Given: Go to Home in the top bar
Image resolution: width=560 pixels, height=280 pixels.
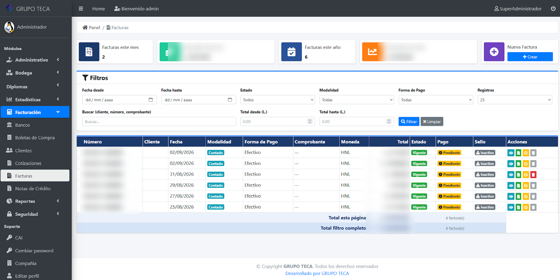Looking at the screenshot, I should (x=99, y=9).
